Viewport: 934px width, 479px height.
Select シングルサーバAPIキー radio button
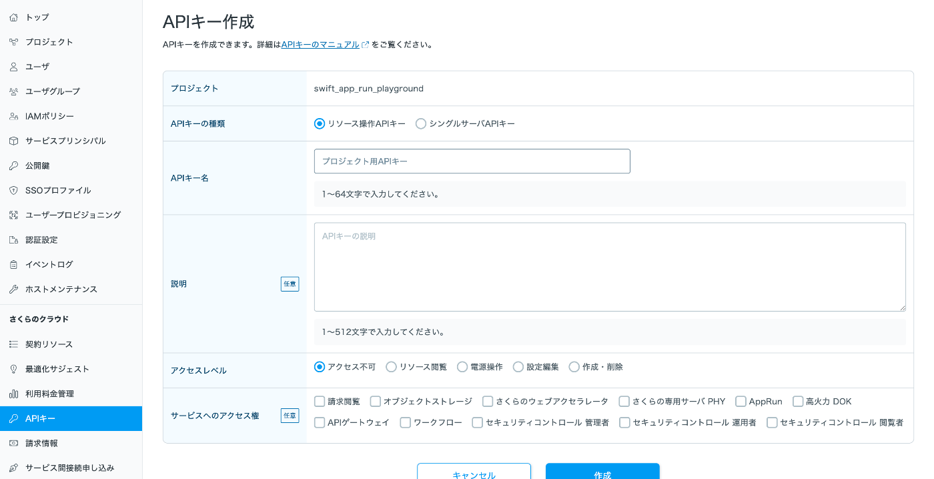pos(421,123)
